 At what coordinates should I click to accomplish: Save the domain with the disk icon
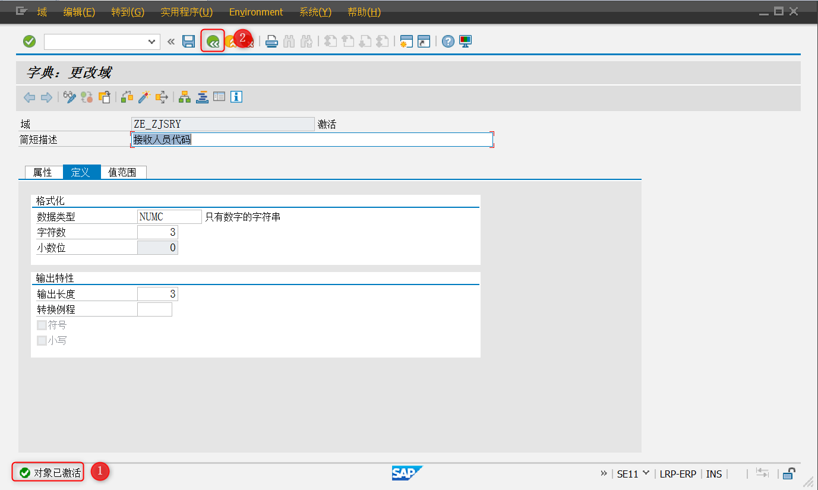point(188,41)
